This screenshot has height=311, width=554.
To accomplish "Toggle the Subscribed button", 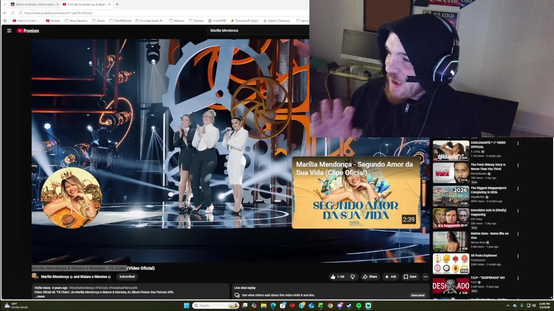I will pyautogui.click(x=127, y=277).
